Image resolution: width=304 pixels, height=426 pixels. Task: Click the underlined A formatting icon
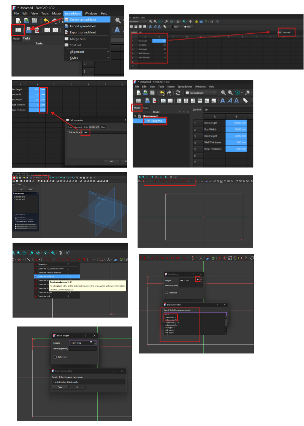236,101
